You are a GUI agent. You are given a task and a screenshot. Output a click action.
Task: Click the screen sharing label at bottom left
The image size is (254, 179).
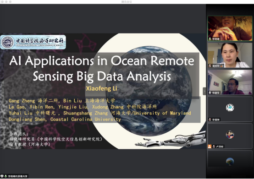18,176
